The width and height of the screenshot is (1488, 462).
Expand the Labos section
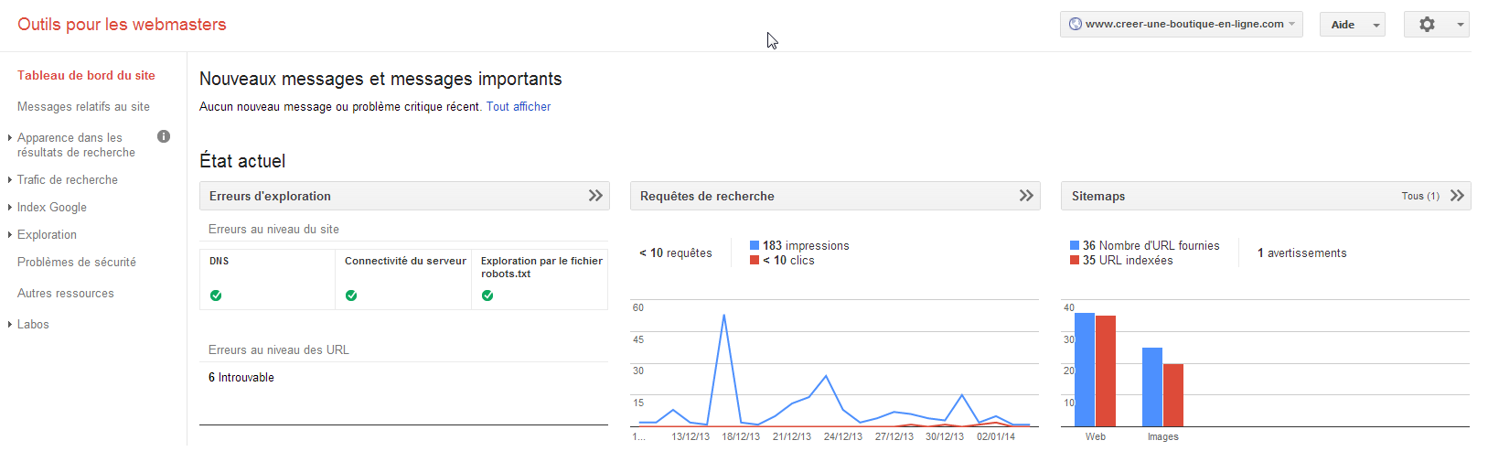pos(33,325)
